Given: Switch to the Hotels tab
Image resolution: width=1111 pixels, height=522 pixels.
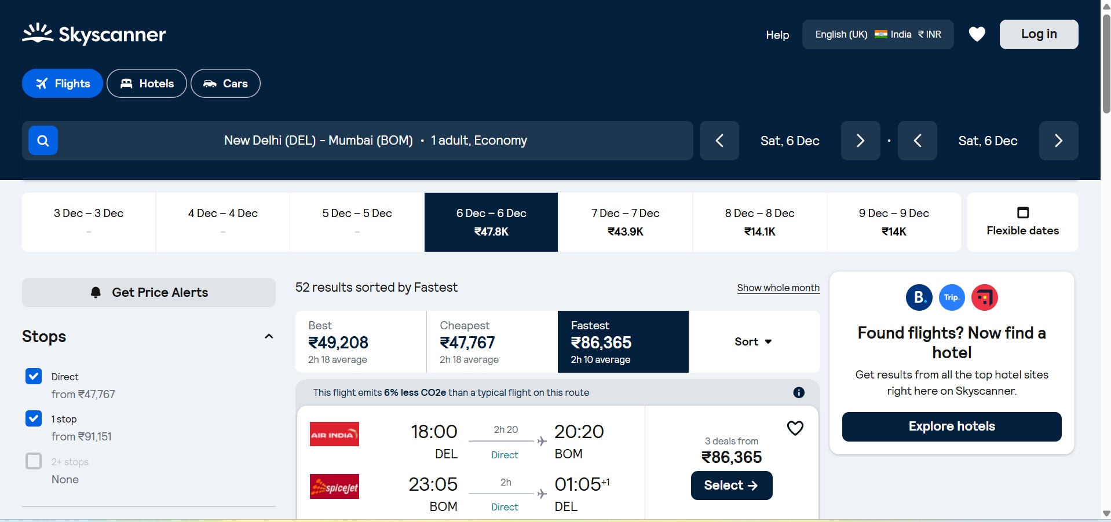Looking at the screenshot, I should pyautogui.click(x=147, y=83).
